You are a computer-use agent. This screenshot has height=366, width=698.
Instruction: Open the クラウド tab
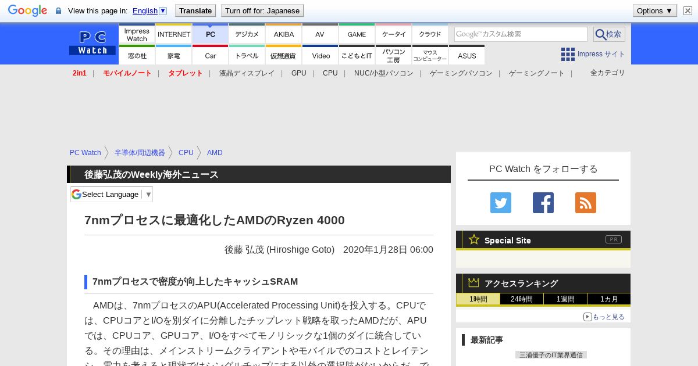[x=430, y=33]
